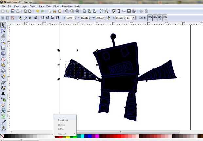Image resolution: width=203 pixels, height=141 pixels.
Task: Select the Pen Bezier tool
Action: coord(3,82)
